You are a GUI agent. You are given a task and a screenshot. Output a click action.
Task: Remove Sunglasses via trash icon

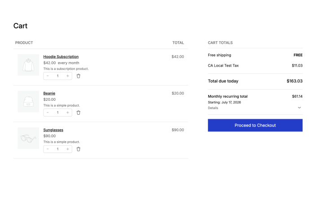tap(79, 149)
